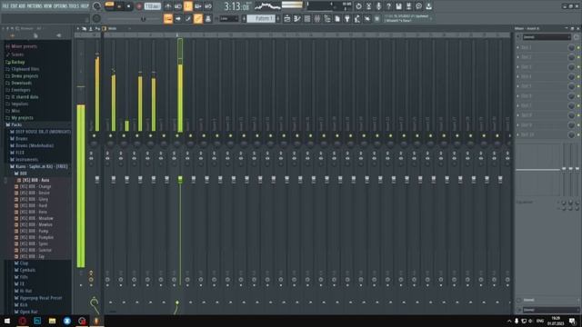582x327 pixels.
Task: Click the speech bubble forum icon
Action: pos(418,6)
